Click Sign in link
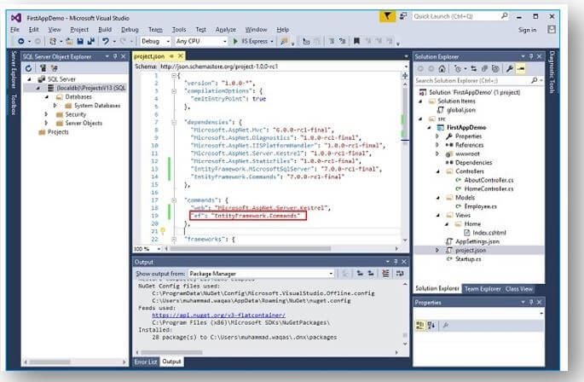 pyautogui.click(x=528, y=30)
